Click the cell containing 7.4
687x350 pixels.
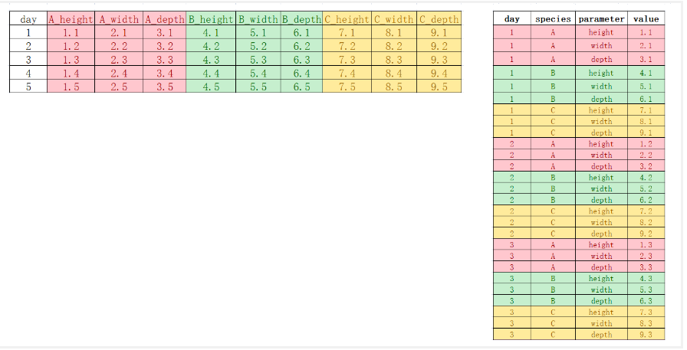(x=347, y=74)
